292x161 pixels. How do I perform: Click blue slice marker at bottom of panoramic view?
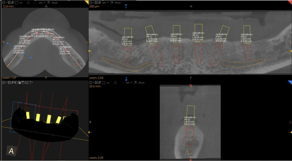coord(126,78)
